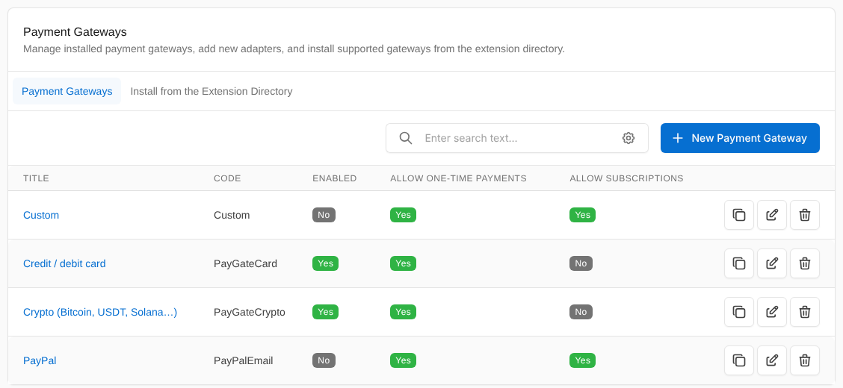This screenshot has width=843, height=388.
Task: Edit the Credit / debit card gateway
Action: (772, 263)
